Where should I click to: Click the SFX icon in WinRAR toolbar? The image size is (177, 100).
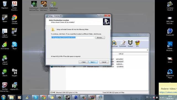pyautogui.click(x=137, y=44)
